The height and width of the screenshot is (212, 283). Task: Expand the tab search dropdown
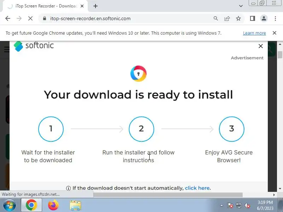point(241,6)
